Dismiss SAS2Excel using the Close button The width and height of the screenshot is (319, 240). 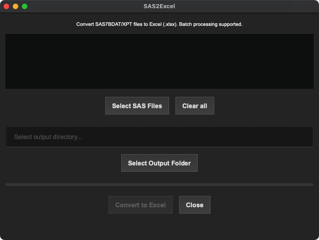195,205
